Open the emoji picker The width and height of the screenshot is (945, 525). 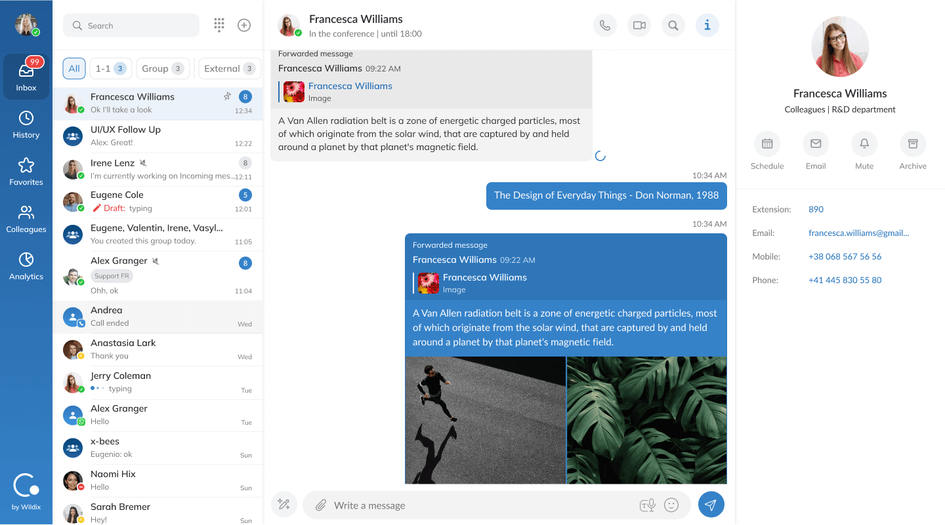pyautogui.click(x=671, y=505)
